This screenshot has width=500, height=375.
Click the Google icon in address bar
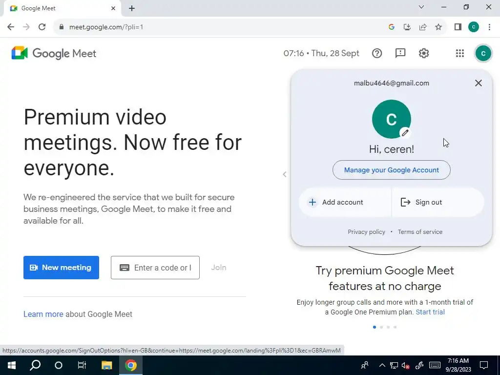pyautogui.click(x=392, y=27)
